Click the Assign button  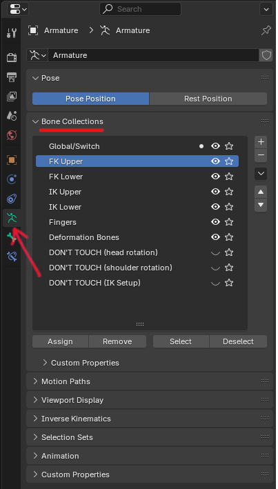point(60,341)
